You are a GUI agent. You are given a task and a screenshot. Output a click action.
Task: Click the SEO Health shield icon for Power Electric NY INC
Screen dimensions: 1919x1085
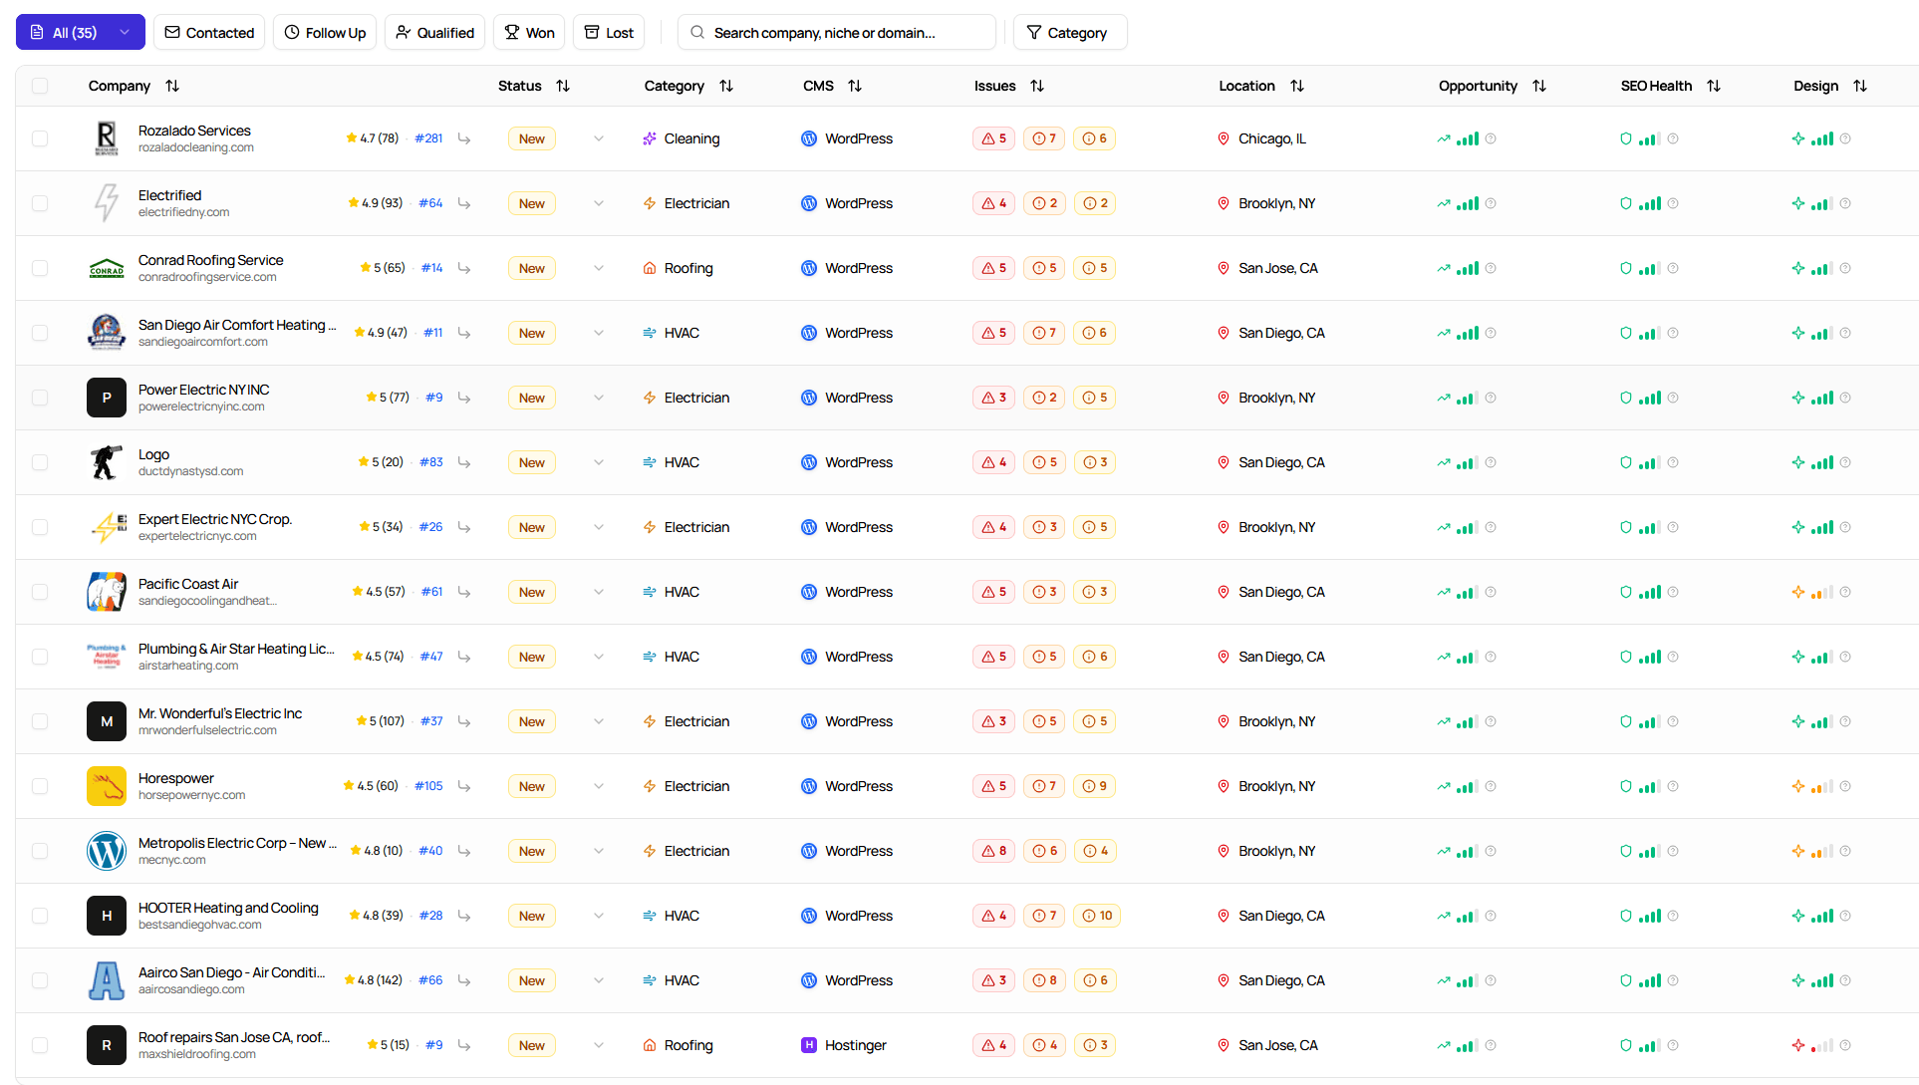pos(1625,398)
